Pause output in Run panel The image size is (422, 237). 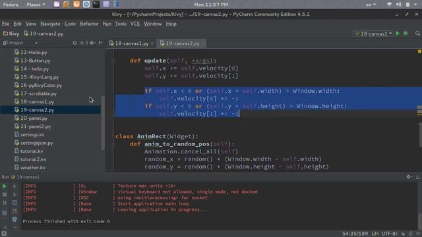5,203
